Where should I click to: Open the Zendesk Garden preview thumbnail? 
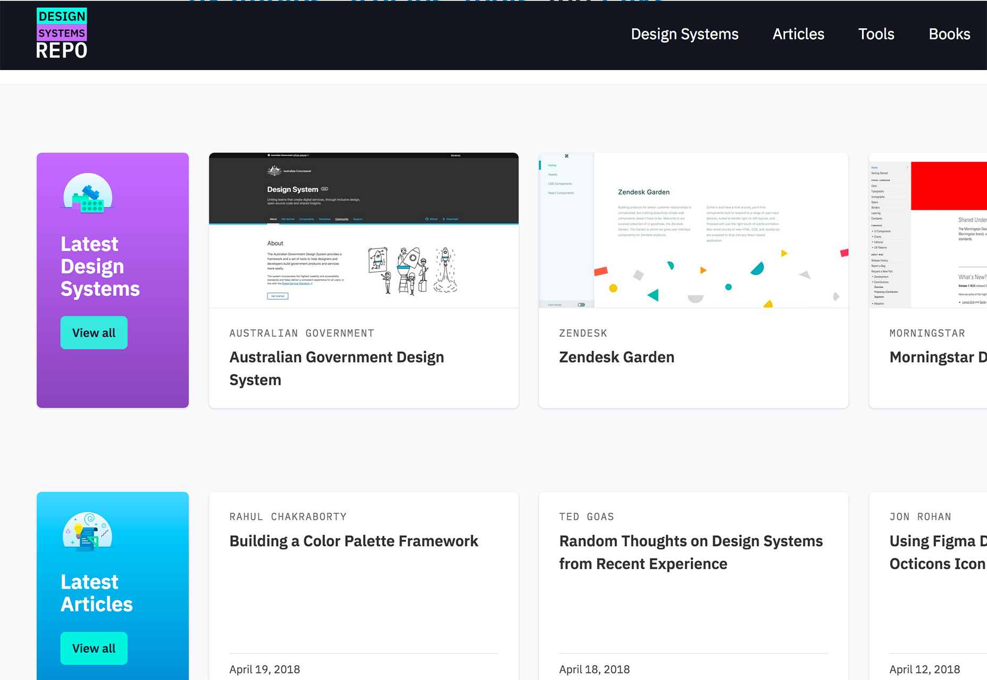point(693,230)
